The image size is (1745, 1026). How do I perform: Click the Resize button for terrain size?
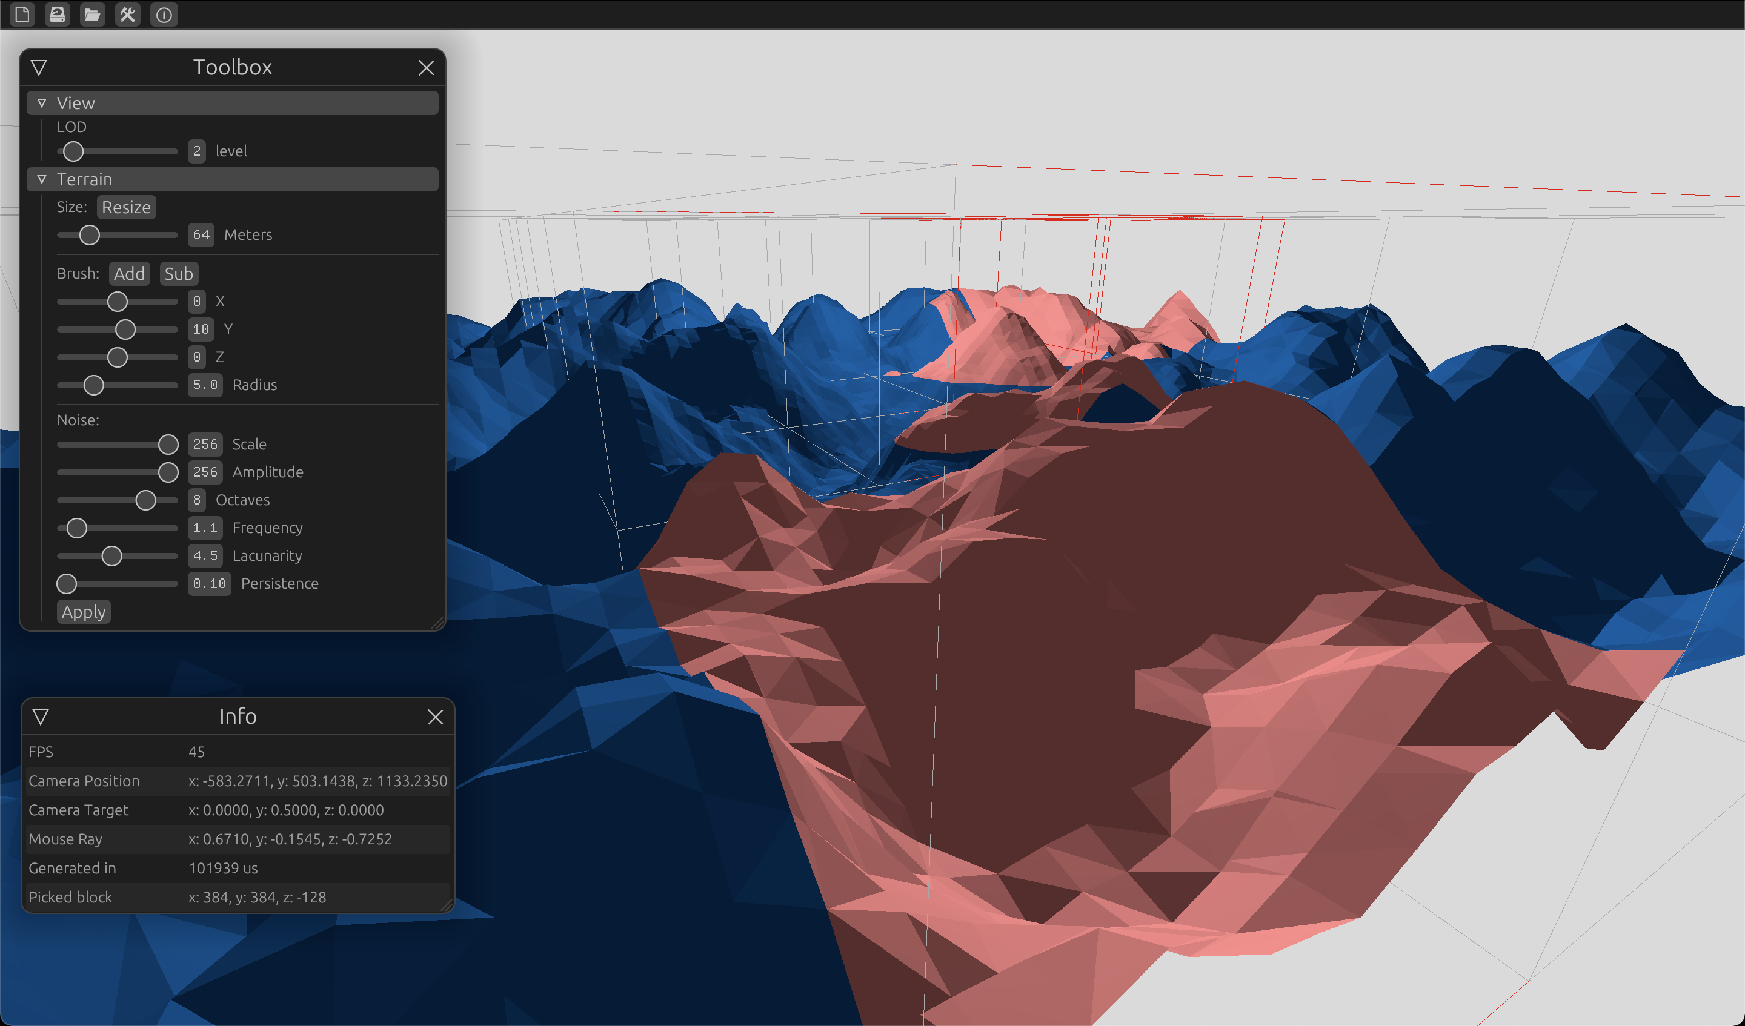[126, 207]
